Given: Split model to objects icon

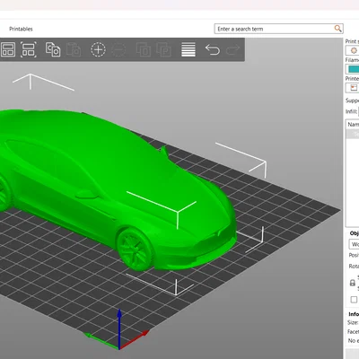Looking at the screenshot, I should (144, 49).
